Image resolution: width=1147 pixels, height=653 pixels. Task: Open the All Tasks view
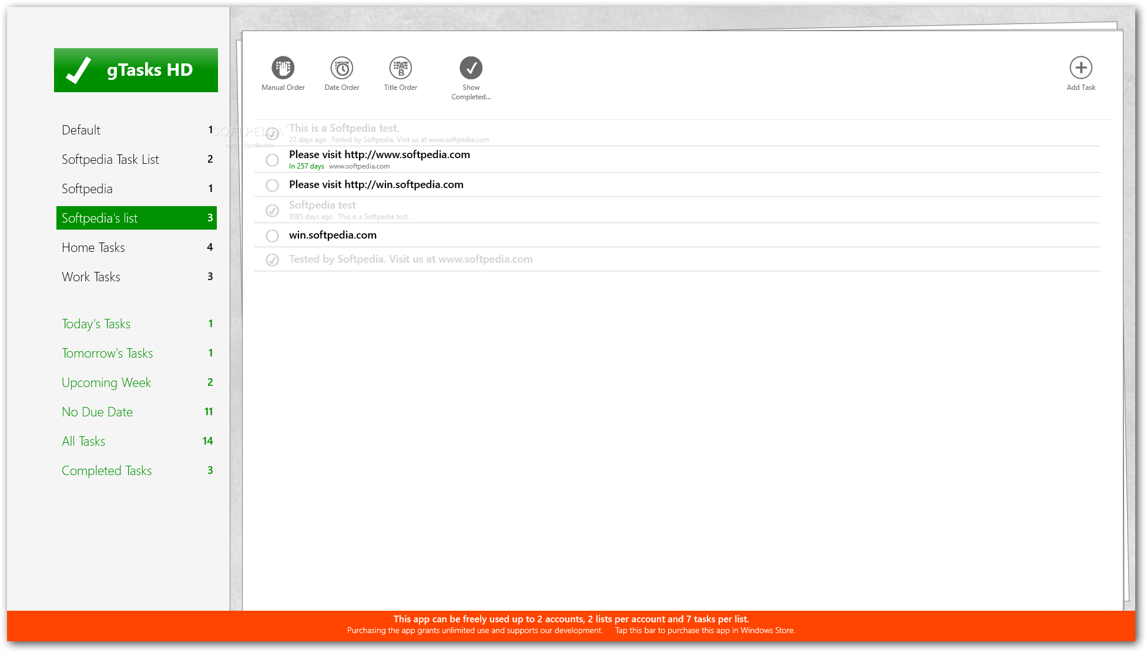[136, 441]
